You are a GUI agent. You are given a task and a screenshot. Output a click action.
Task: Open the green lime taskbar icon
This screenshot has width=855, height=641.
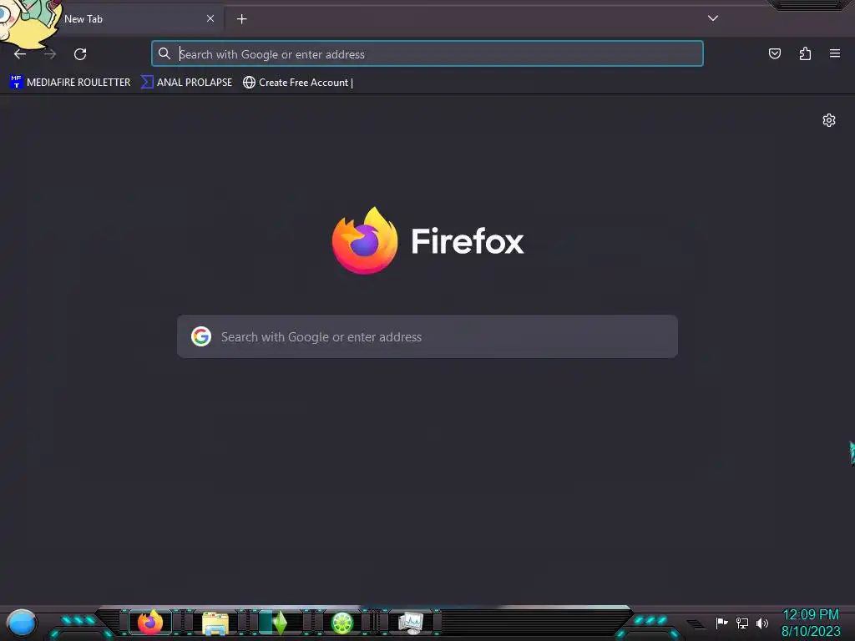pos(343,623)
